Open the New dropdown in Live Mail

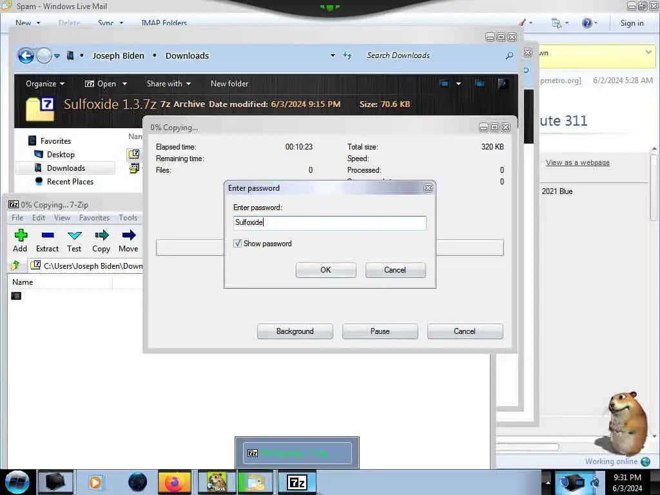coord(28,23)
